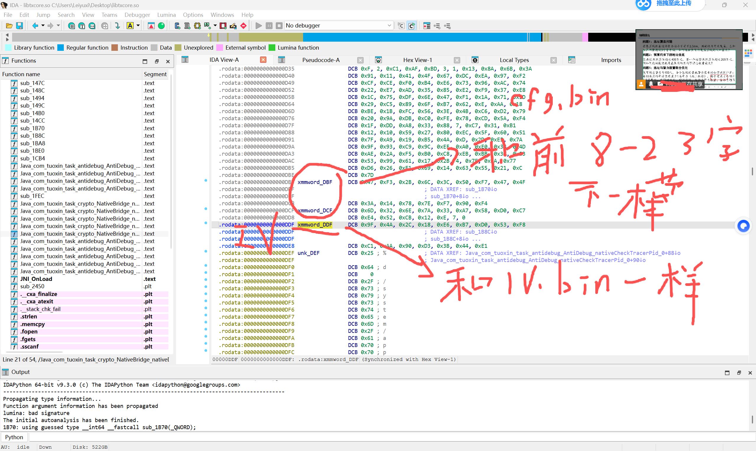Float the Functions panel with restore icon

coord(157,61)
